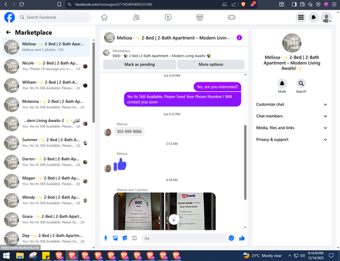Search in conversation magnifier icon
This screenshot has height=261, width=340.
point(301,83)
